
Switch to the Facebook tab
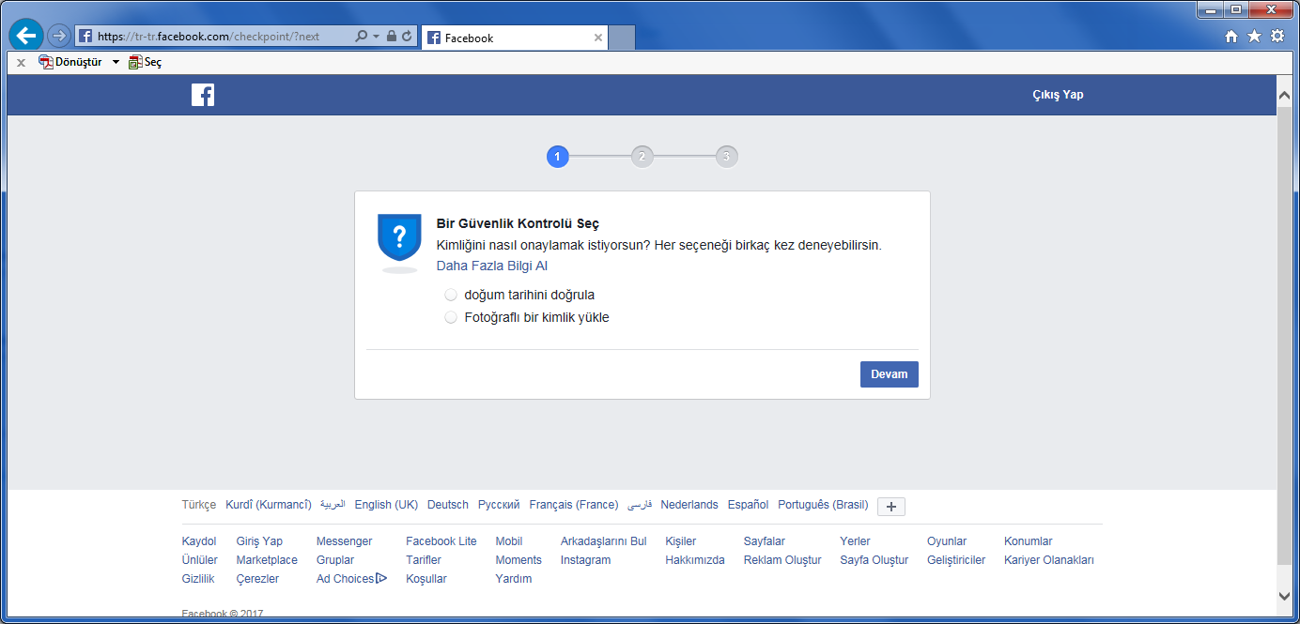pos(515,38)
